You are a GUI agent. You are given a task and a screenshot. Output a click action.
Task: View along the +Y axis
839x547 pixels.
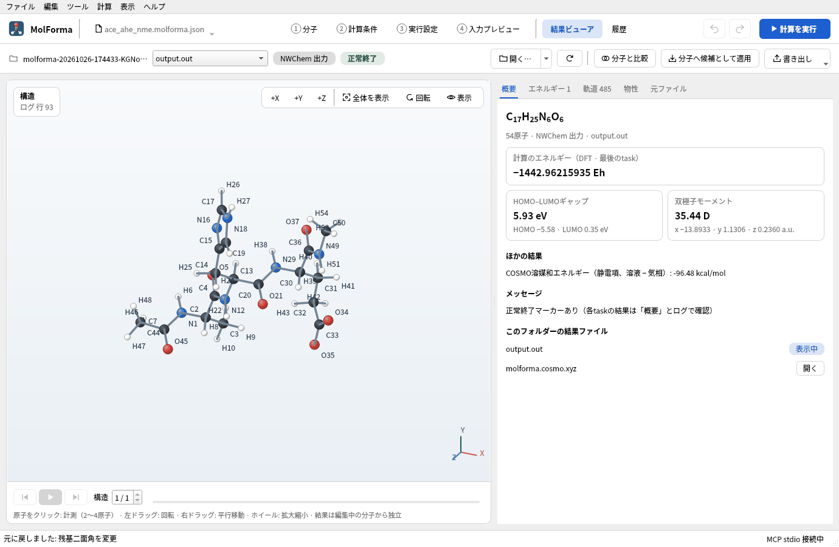(x=299, y=98)
